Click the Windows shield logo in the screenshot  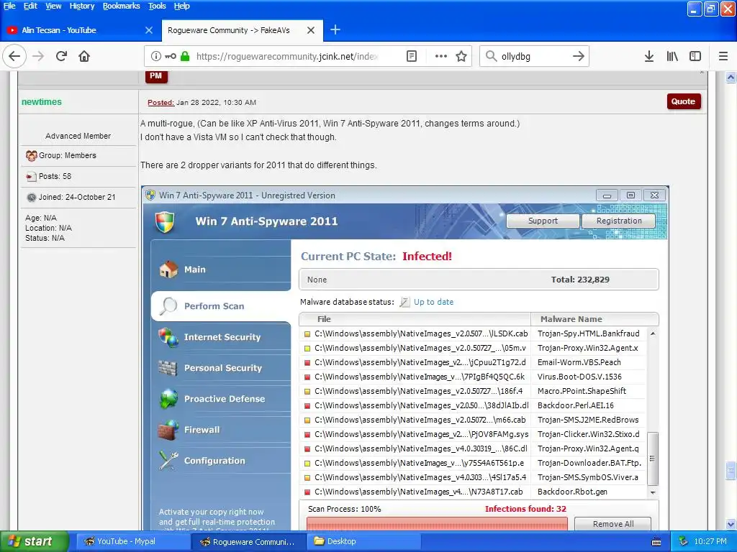point(165,222)
